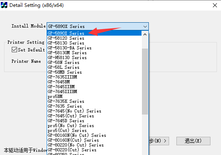
Task: Click the Detail Setting title bar app icon
Action: 4,5
